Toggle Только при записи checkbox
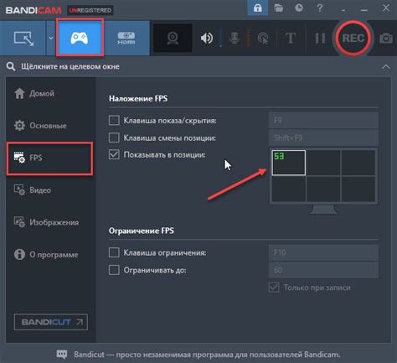397x363 pixels. (x=274, y=288)
